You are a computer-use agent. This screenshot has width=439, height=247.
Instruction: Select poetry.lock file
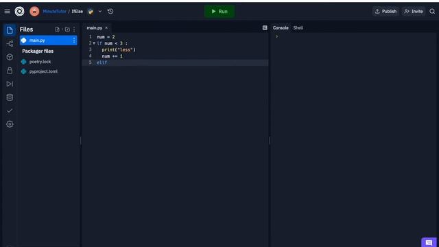tap(40, 62)
